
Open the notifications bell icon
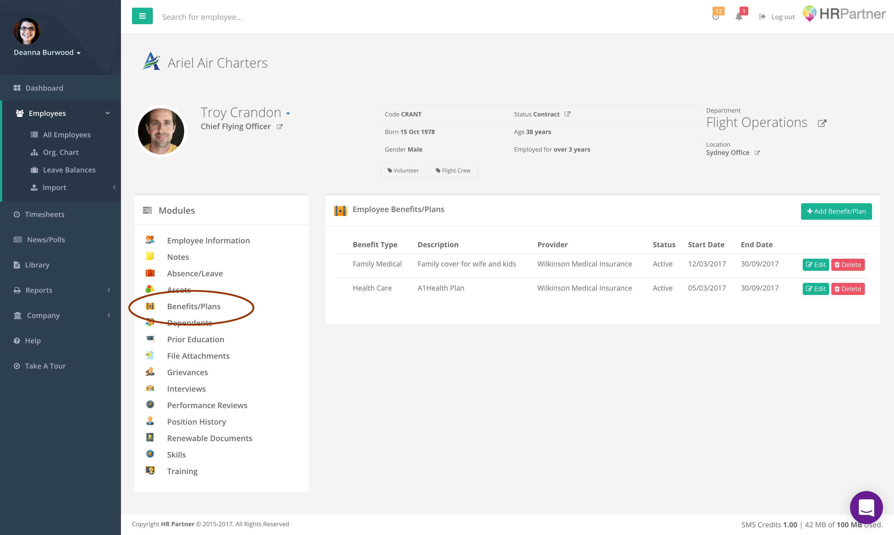point(738,16)
